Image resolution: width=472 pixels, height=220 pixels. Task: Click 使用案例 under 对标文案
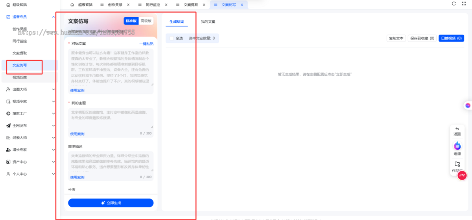coord(77,91)
